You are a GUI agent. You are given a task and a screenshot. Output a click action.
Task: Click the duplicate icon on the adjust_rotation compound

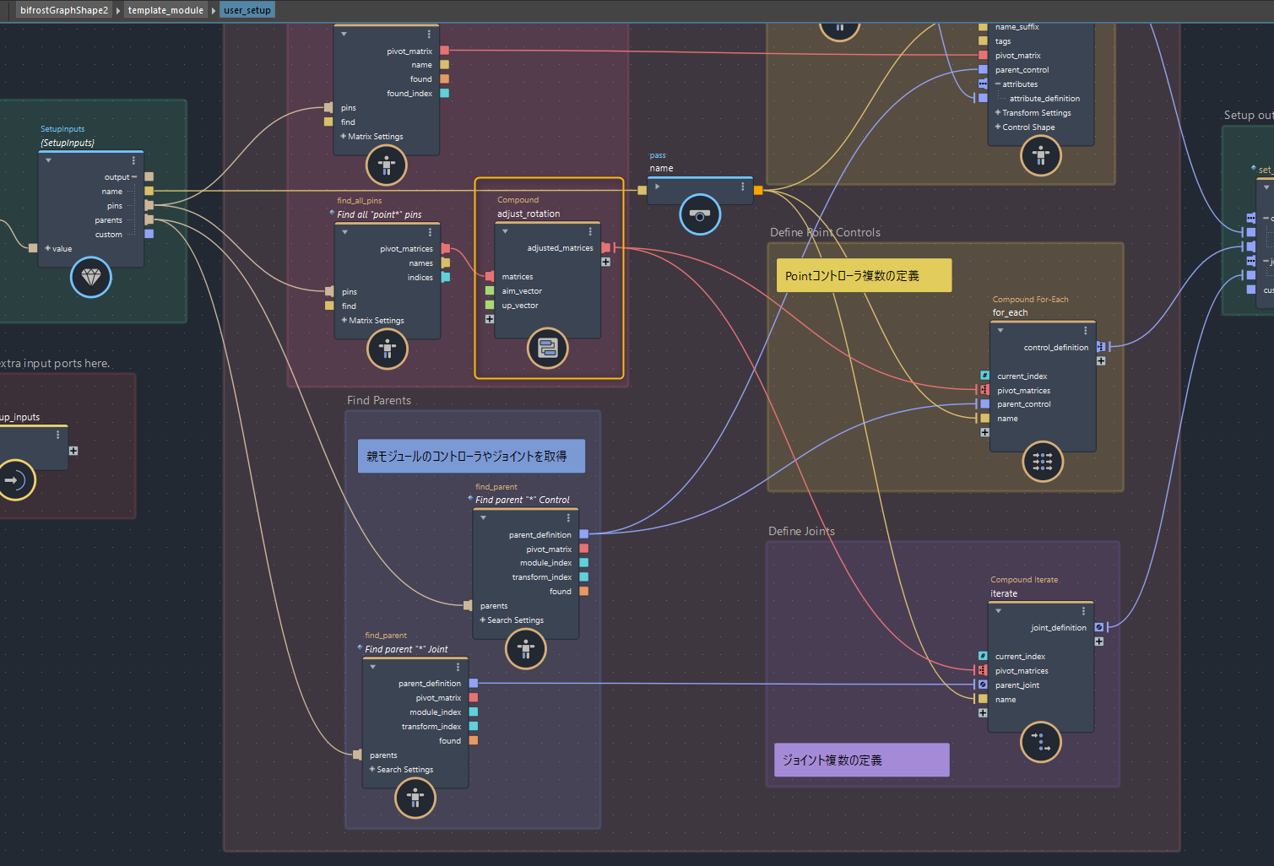pyautogui.click(x=547, y=348)
